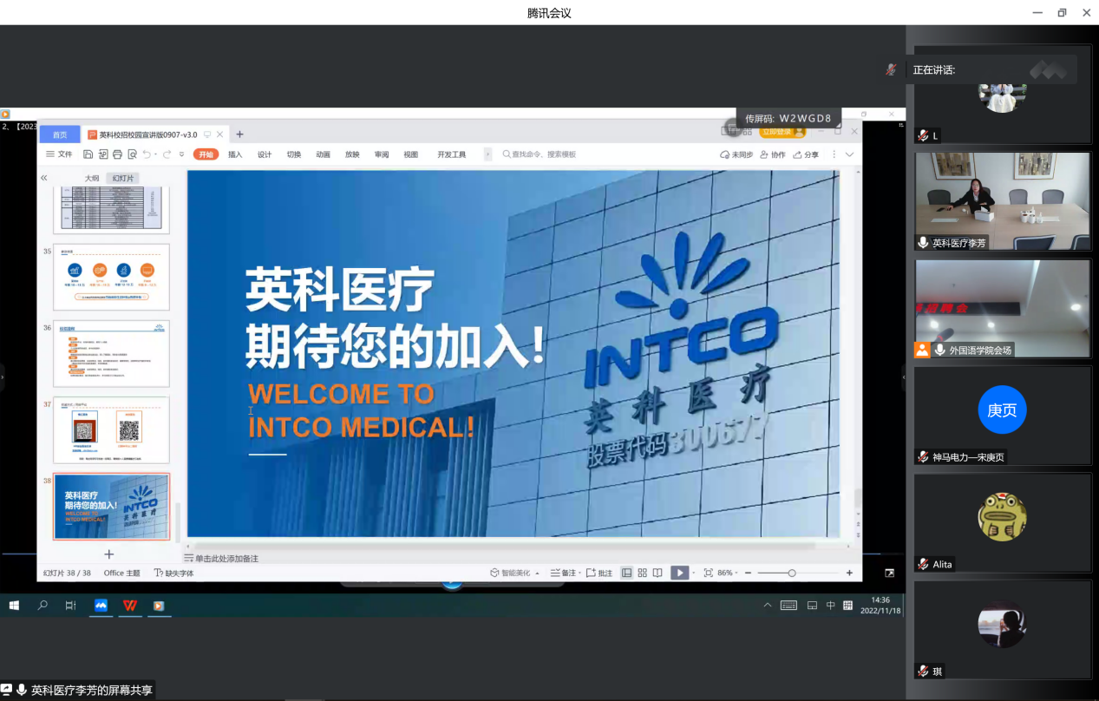The width and height of the screenshot is (1099, 701).
Task: Open the 文件 hamburger menu
Action: tap(59, 154)
